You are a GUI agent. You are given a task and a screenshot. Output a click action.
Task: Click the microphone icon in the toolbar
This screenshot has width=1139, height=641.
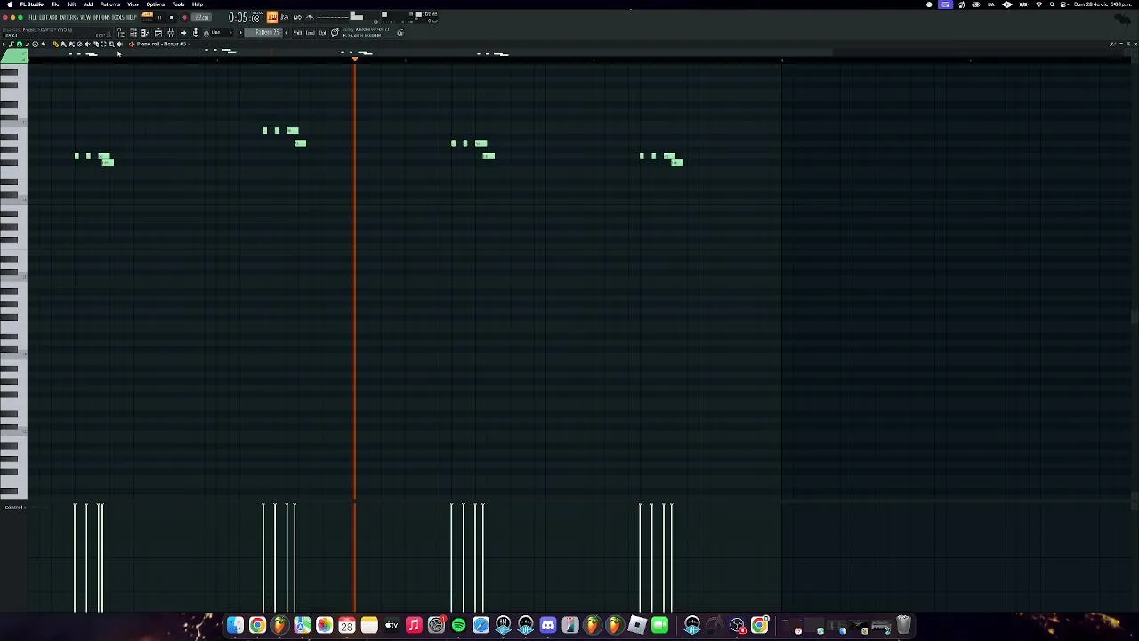point(195,33)
